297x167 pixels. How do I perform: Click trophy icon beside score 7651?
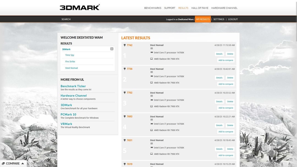point(125,140)
